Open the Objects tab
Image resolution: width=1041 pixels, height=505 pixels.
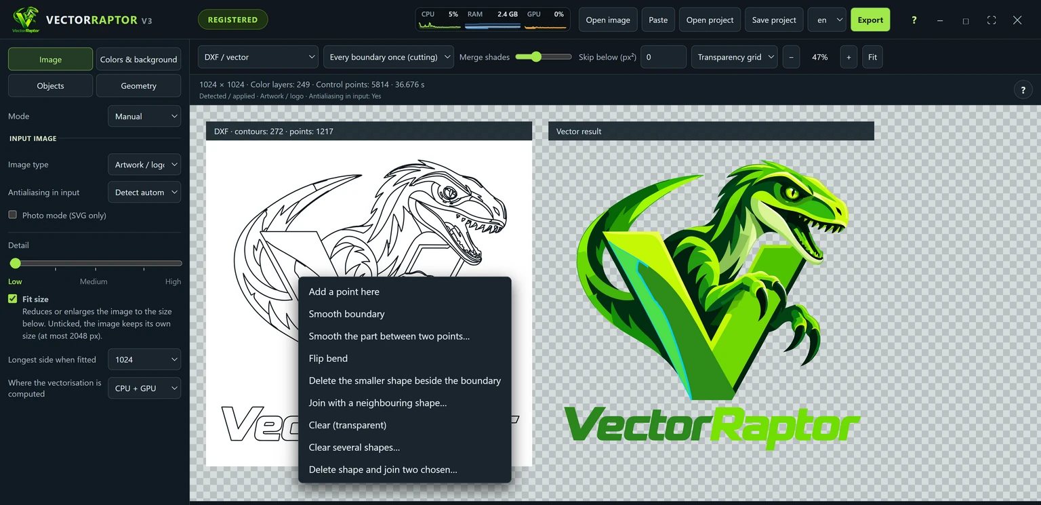[50, 85]
